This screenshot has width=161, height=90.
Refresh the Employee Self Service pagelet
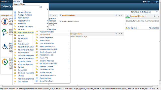50,15
